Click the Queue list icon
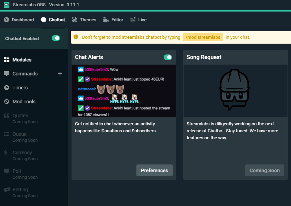Image resolution: width=291 pixels, height=206 pixels. click(7, 134)
